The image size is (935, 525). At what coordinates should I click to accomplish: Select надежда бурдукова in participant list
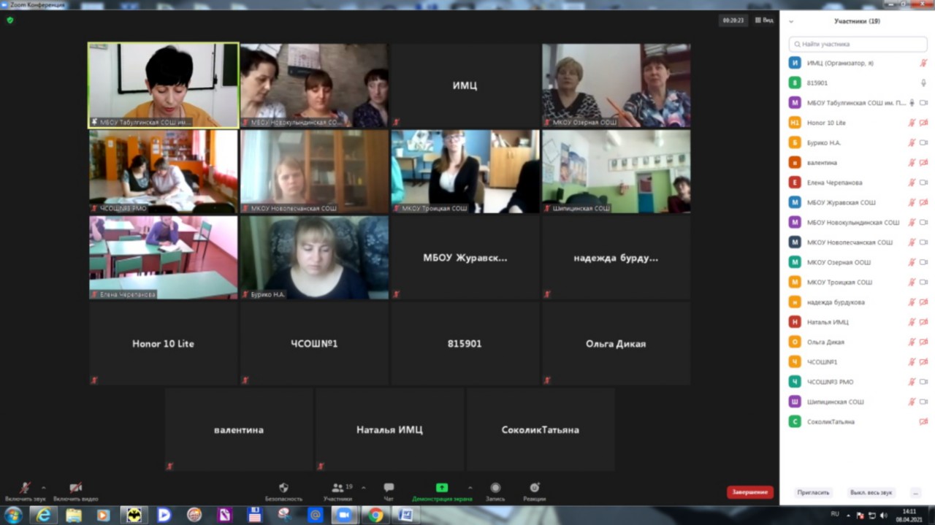(x=858, y=302)
